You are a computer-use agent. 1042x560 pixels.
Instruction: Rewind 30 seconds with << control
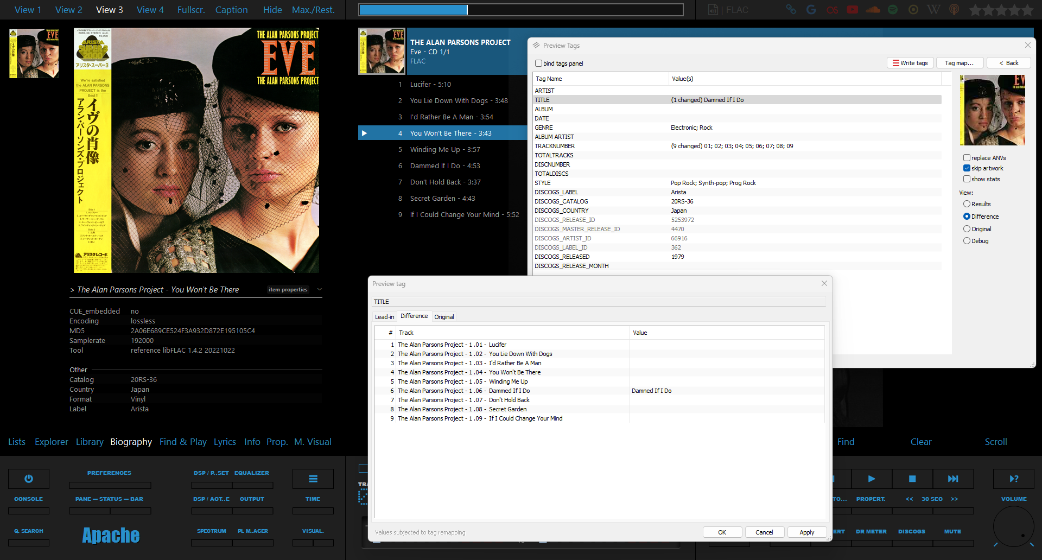pyautogui.click(x=910, y=499)
